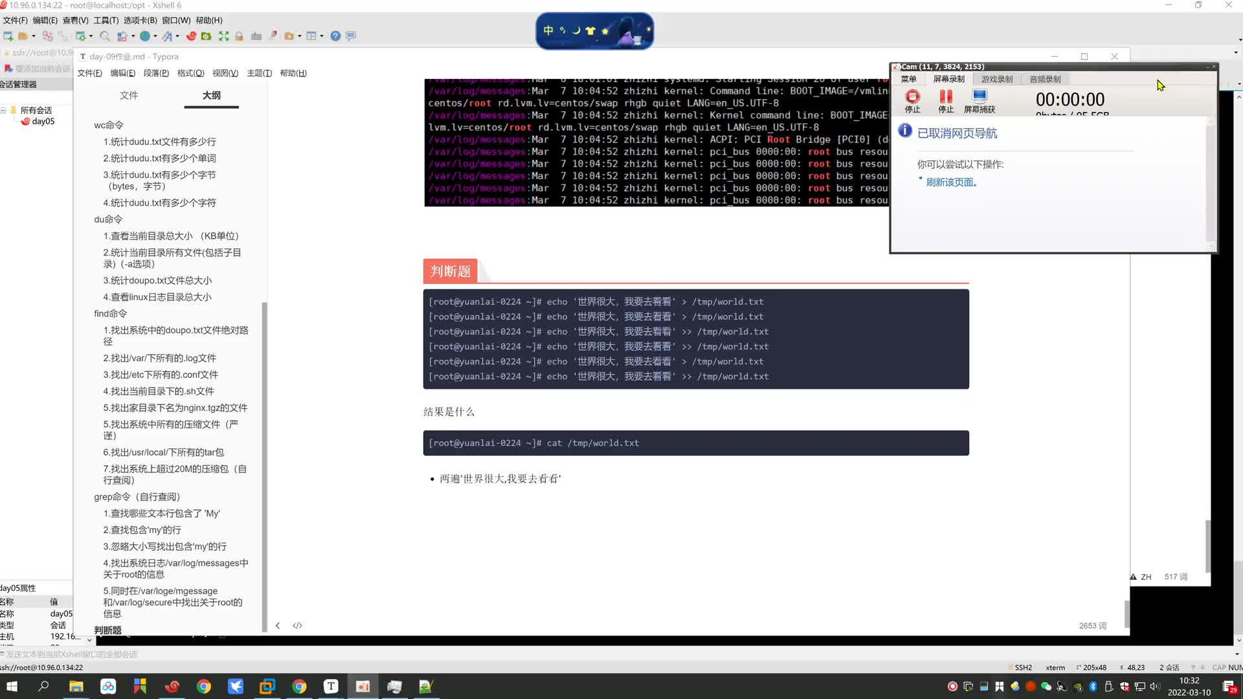
Task: Open the notification center with badge 29
Action: pyautogui.click(x=1229, y=687)
